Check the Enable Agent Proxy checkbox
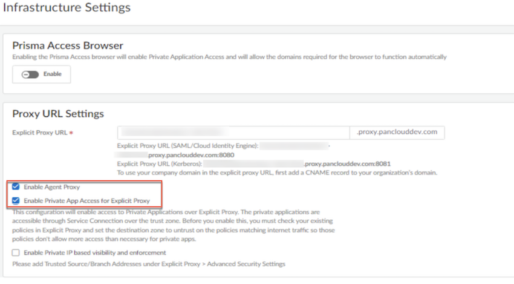 [x=16, y=187]
